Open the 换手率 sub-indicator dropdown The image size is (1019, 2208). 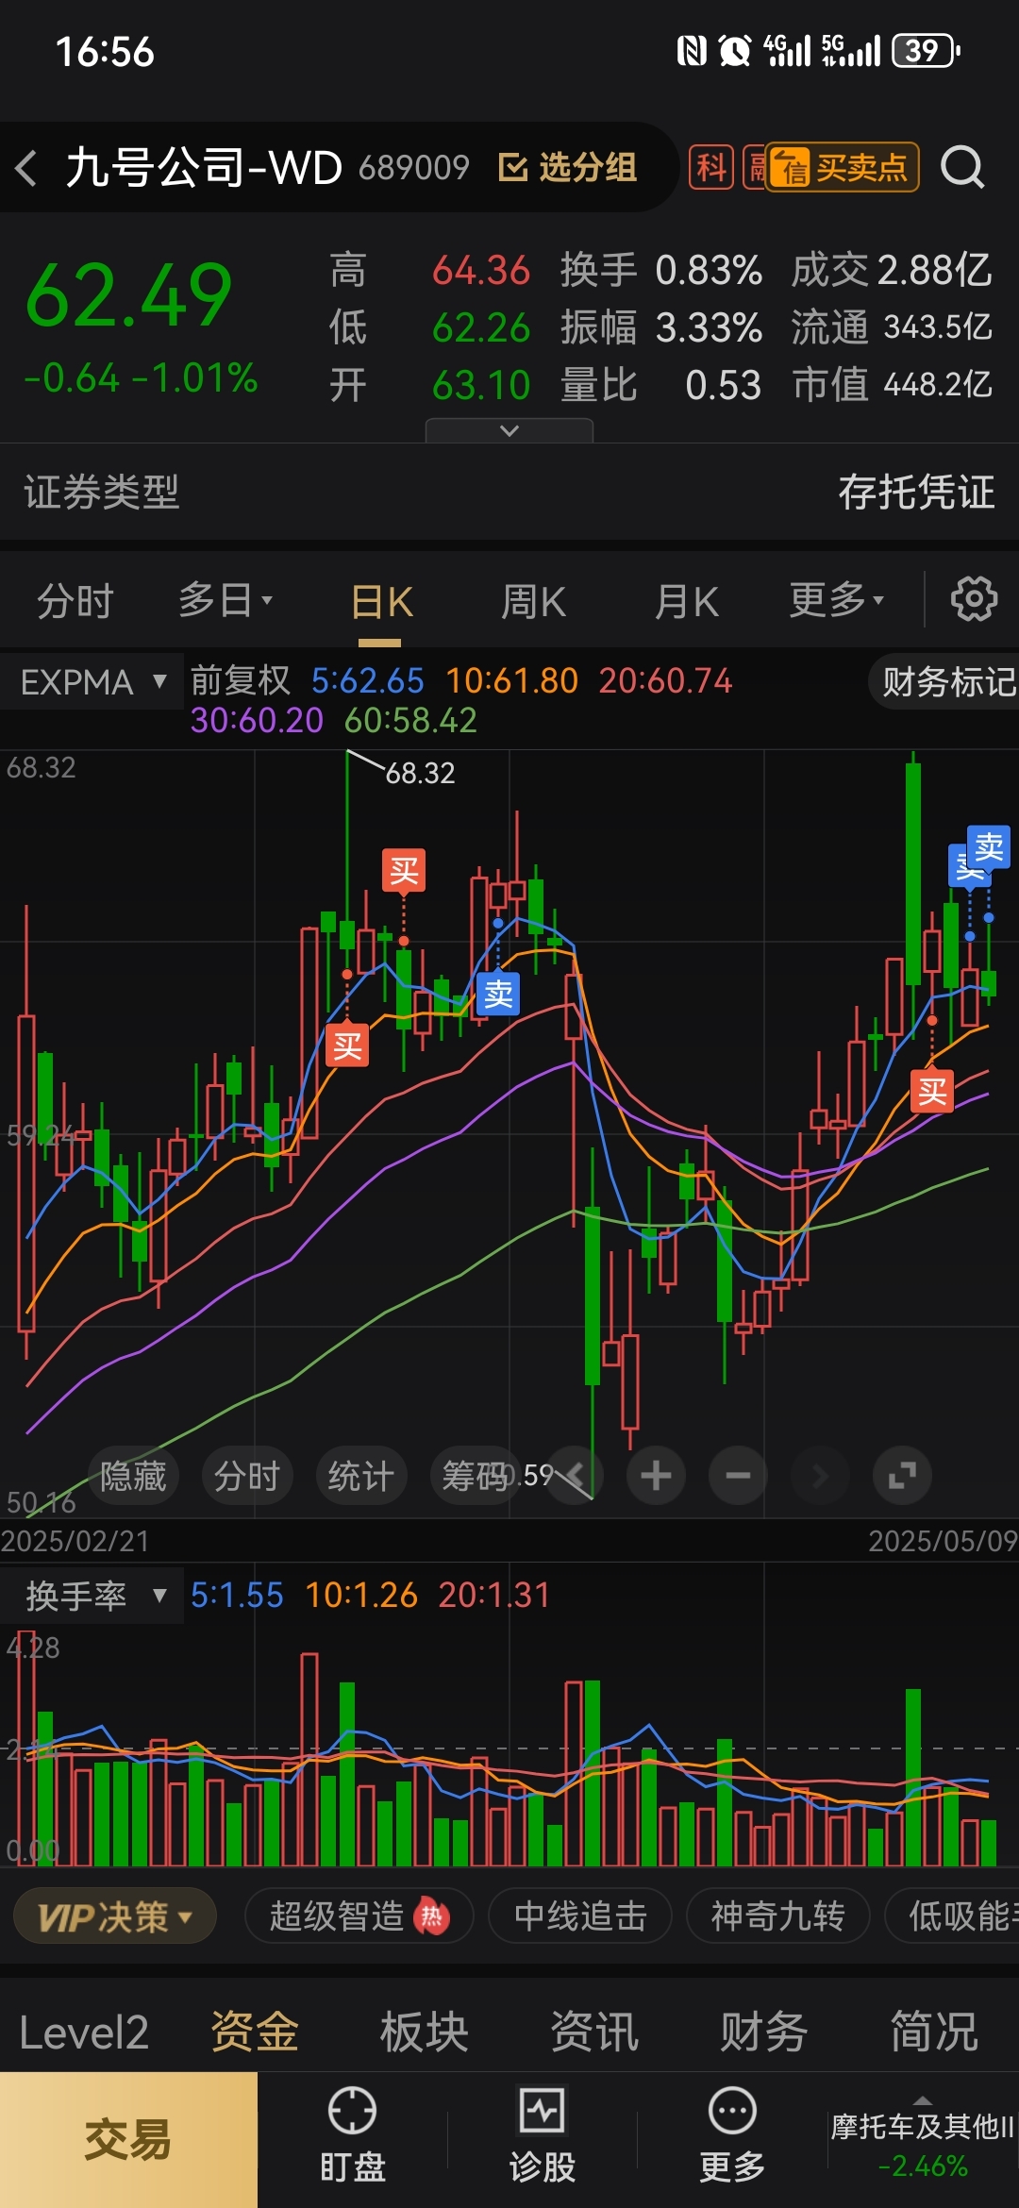point(92,1596)
